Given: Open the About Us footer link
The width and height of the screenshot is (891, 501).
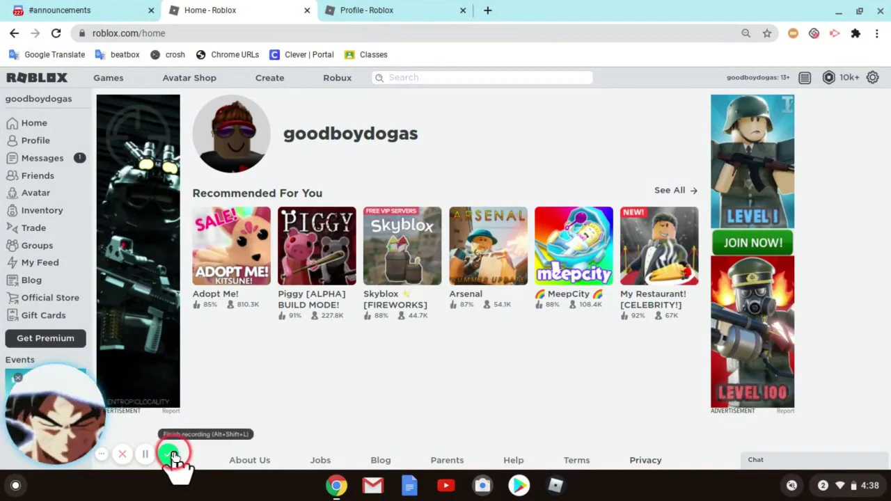Looking at the screenshot, I should [x=249, y=460].
